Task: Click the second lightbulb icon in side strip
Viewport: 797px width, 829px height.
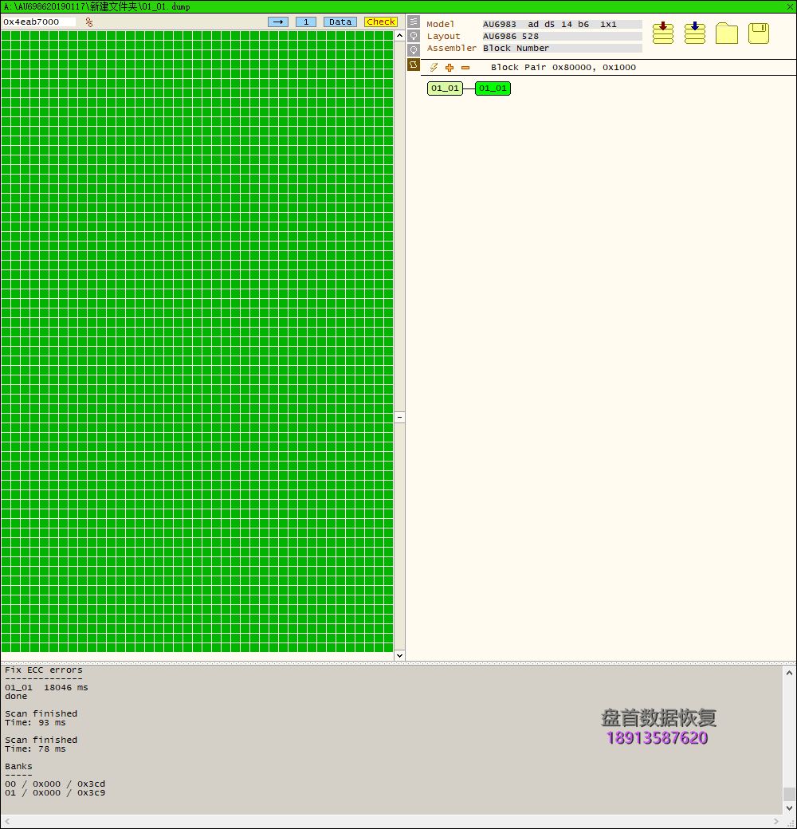Action: coord(414,50)
